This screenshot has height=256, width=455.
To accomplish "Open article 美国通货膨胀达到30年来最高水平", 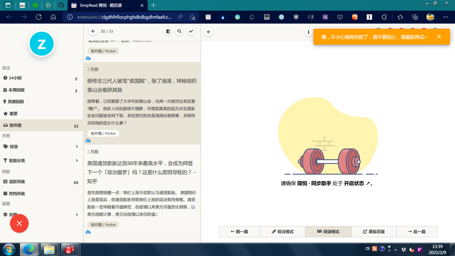I will tap(142, 172).
